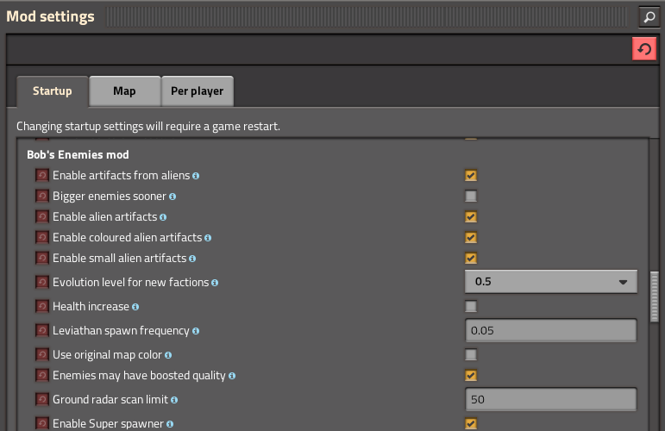Open the Evolution level dropdown showing 0.5

coord(550,282)
